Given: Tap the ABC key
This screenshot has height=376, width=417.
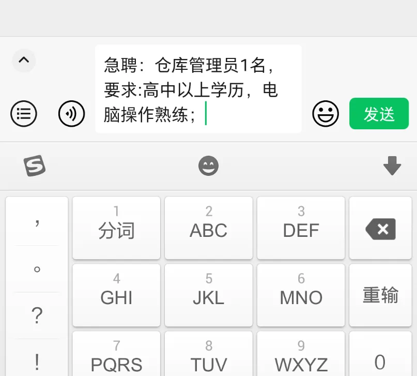Looking at the screenshot, I should pyautogui.click(x=209, y=228).
